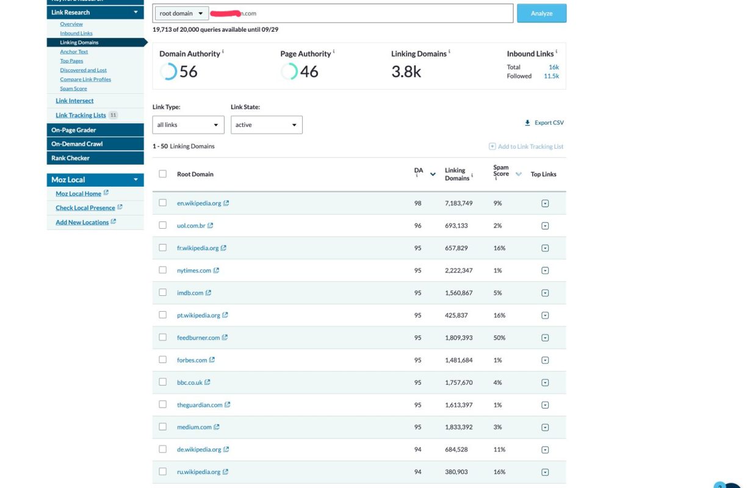
Task: Click the Export CSV download icon
Action: click(528, 123)
